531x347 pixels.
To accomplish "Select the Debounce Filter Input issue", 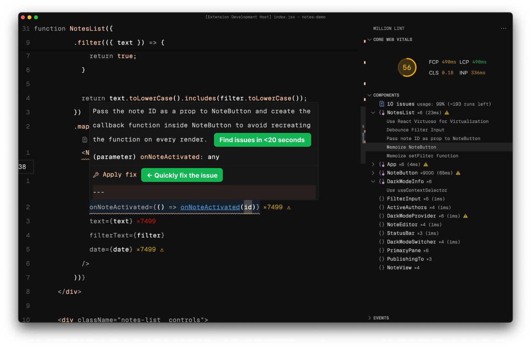I will [415, 130].
